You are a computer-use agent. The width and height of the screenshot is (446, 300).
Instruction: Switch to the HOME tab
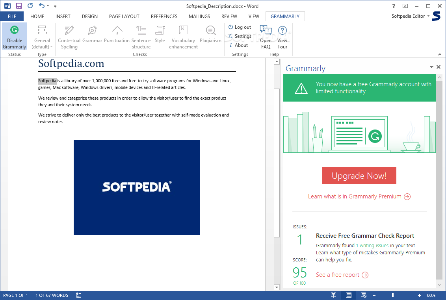coord(37,16)
